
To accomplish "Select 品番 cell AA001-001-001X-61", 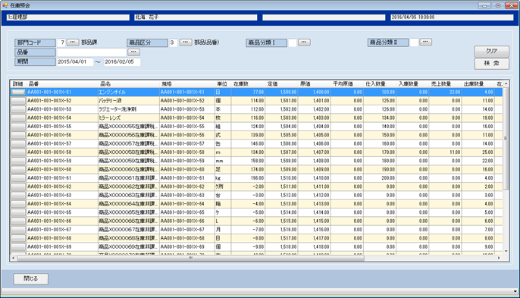I will [62, 178].
